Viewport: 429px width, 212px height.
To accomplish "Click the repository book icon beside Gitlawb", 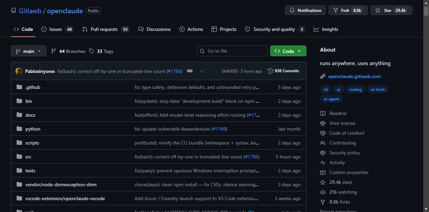I will pos(14,11).
